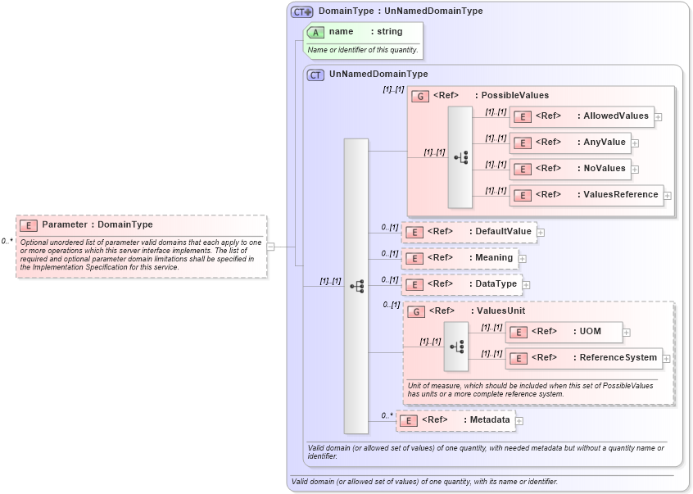Click the E icon of Metadata
The height and width of the screenshot is (494, 693).
[x=409, y=420]
